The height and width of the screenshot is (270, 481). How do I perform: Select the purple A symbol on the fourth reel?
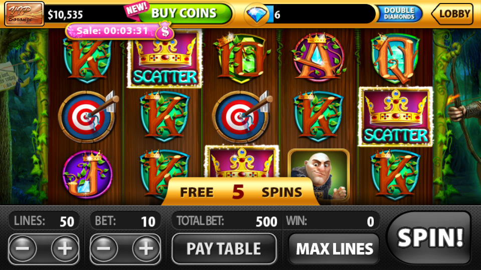(x=319, y=57)
